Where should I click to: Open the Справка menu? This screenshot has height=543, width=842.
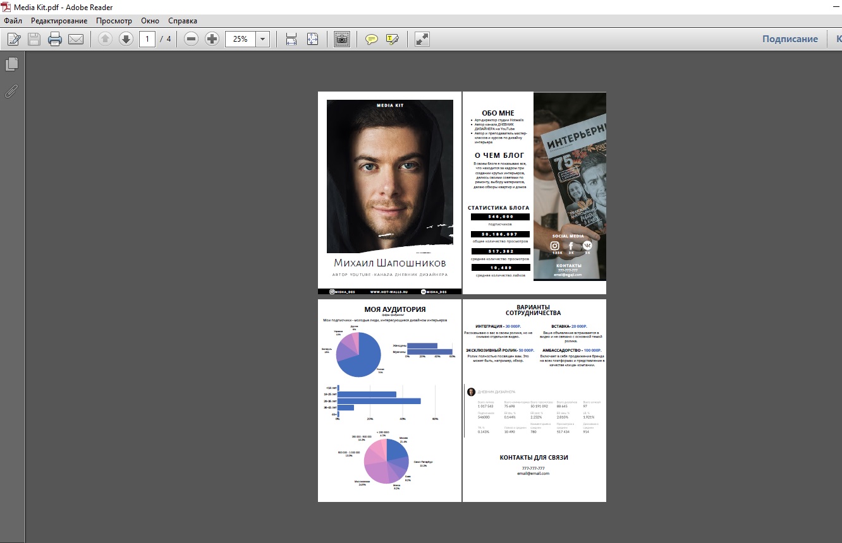click(183, 21)
